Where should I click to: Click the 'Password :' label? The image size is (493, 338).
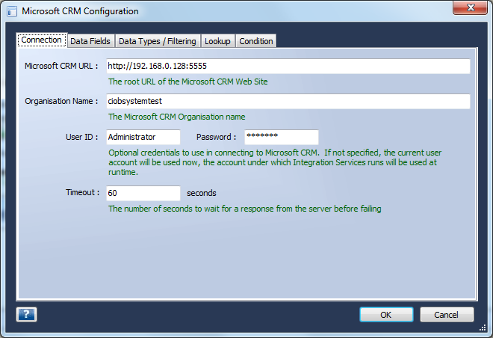point(217,137)
